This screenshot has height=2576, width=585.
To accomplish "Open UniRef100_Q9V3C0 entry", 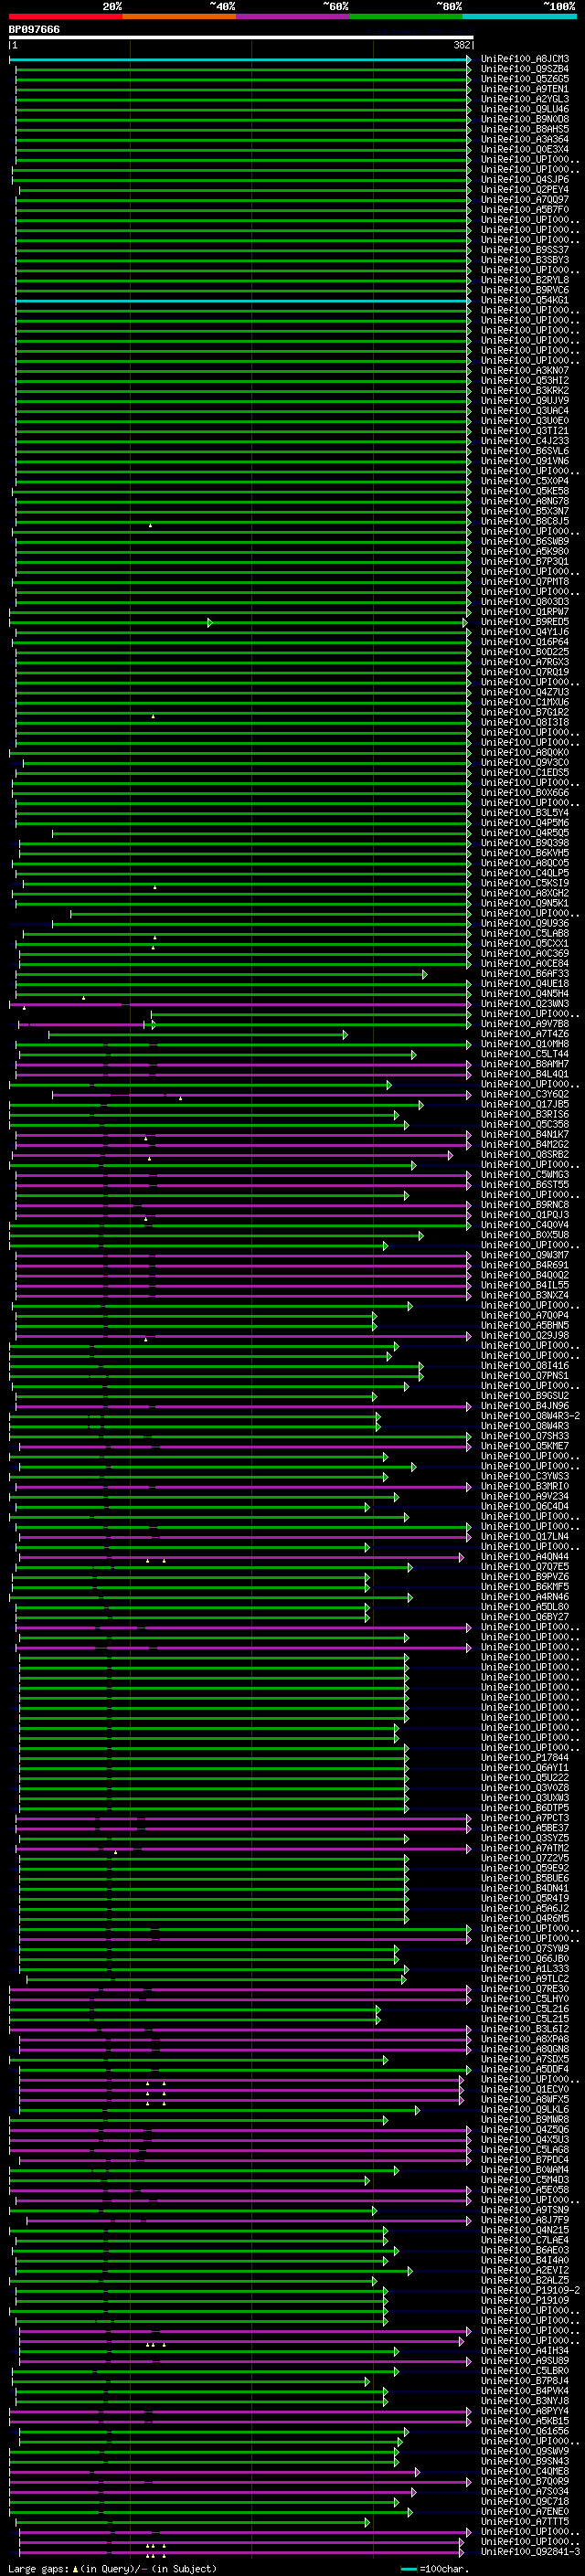I will [x=525, y=763].
